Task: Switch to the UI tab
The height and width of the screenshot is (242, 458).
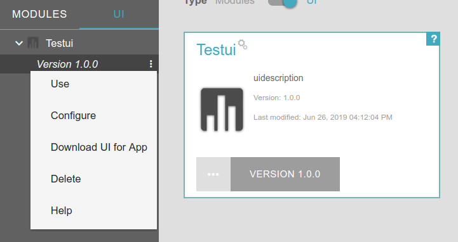Action: coord(119,15)
